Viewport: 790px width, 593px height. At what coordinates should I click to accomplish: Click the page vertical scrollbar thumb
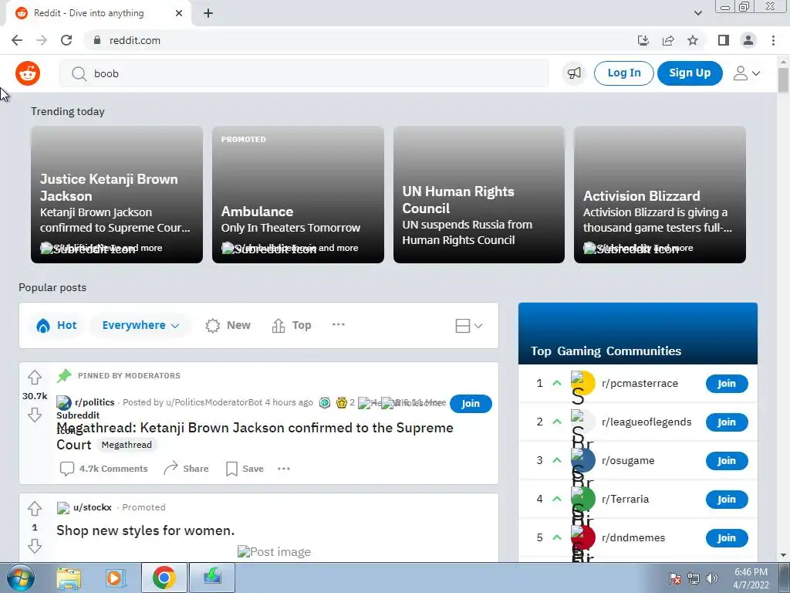pos(783,80)
